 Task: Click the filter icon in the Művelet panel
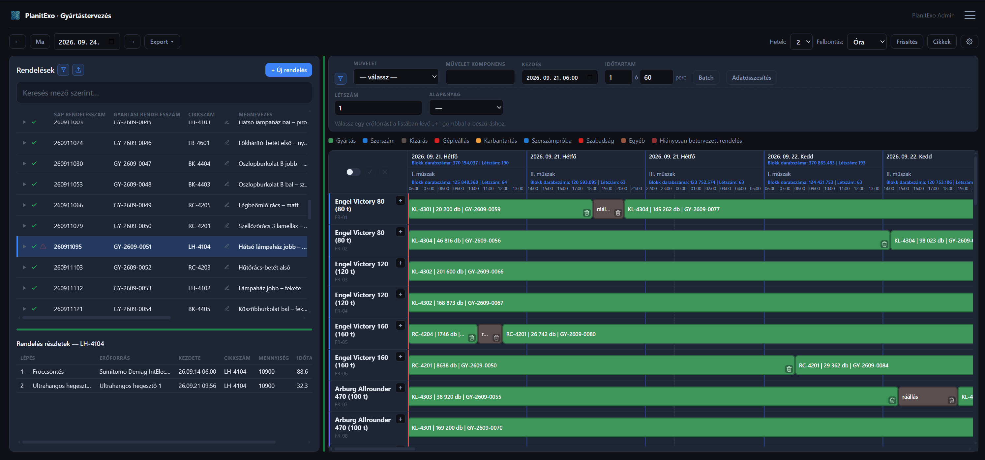click(340, 79)
